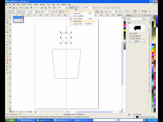The height and width of the screenshot is (122, 163).
Task: Open the Help menu
Action: click(x=69, y=4)
